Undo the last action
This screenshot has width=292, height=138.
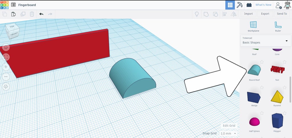pos(41,14)
